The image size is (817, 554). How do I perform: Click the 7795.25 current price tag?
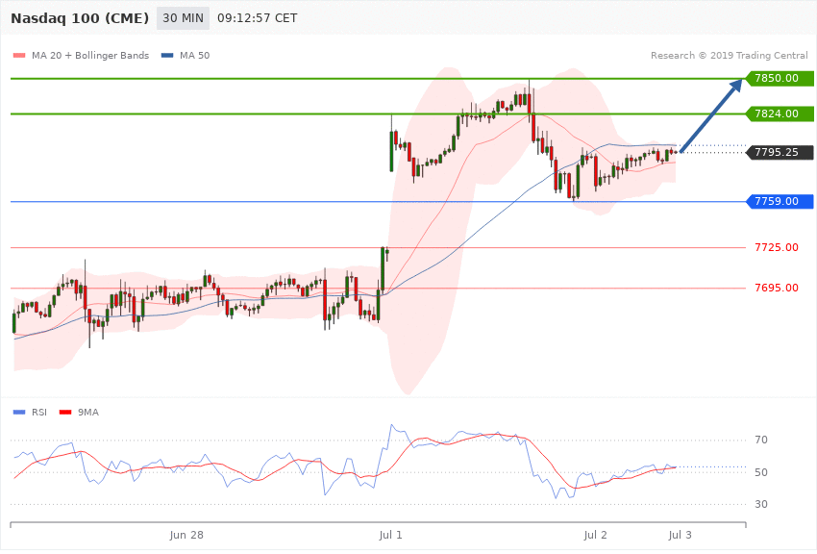pyautogui.click(x=780, y=152)
